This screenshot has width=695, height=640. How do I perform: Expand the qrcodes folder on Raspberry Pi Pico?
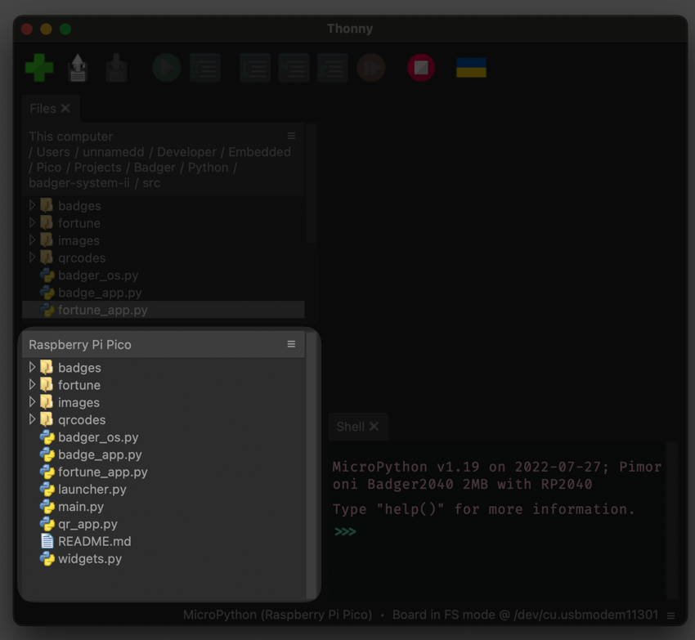click(32, 418)
